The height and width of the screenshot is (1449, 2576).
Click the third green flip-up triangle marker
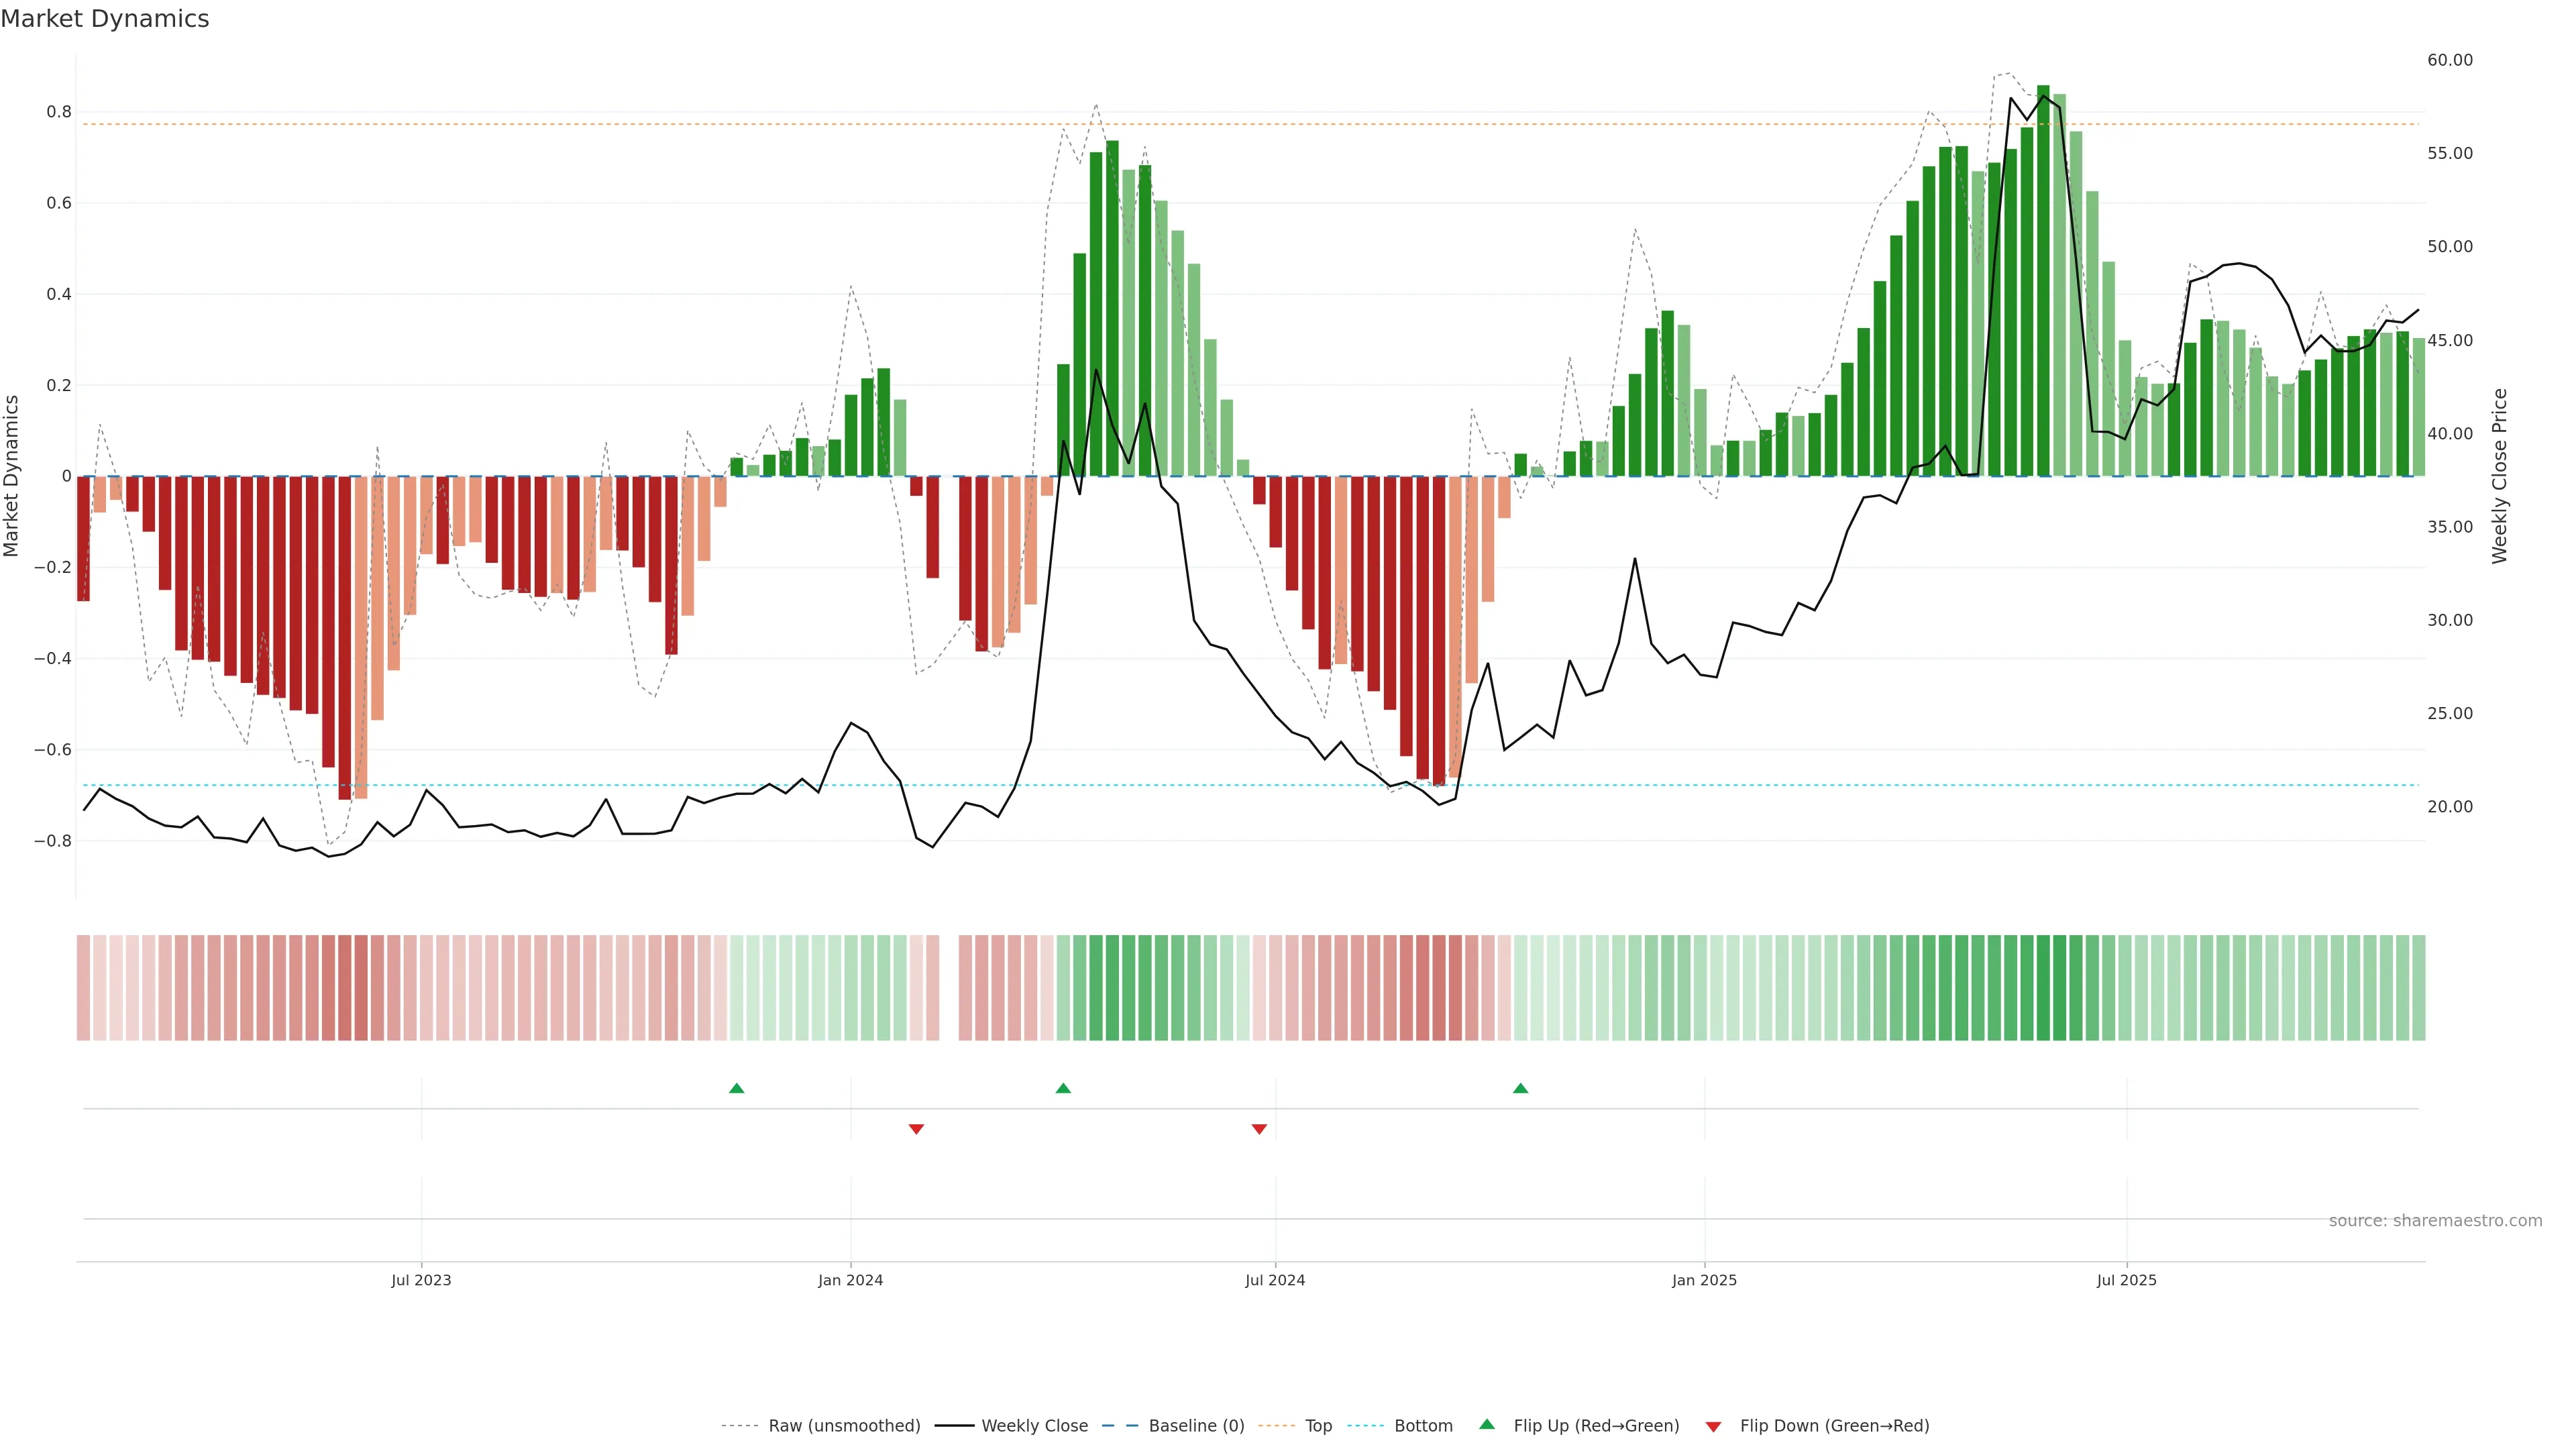pyautogui.click(x=1520, y=1088)
